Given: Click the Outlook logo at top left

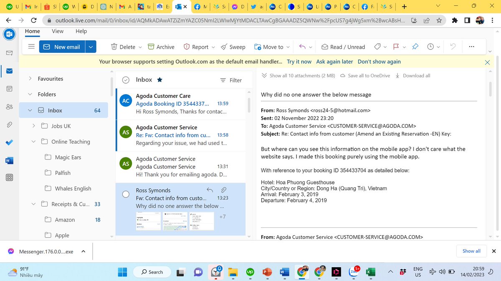Looking at the screenshot, I should [9, 35].
